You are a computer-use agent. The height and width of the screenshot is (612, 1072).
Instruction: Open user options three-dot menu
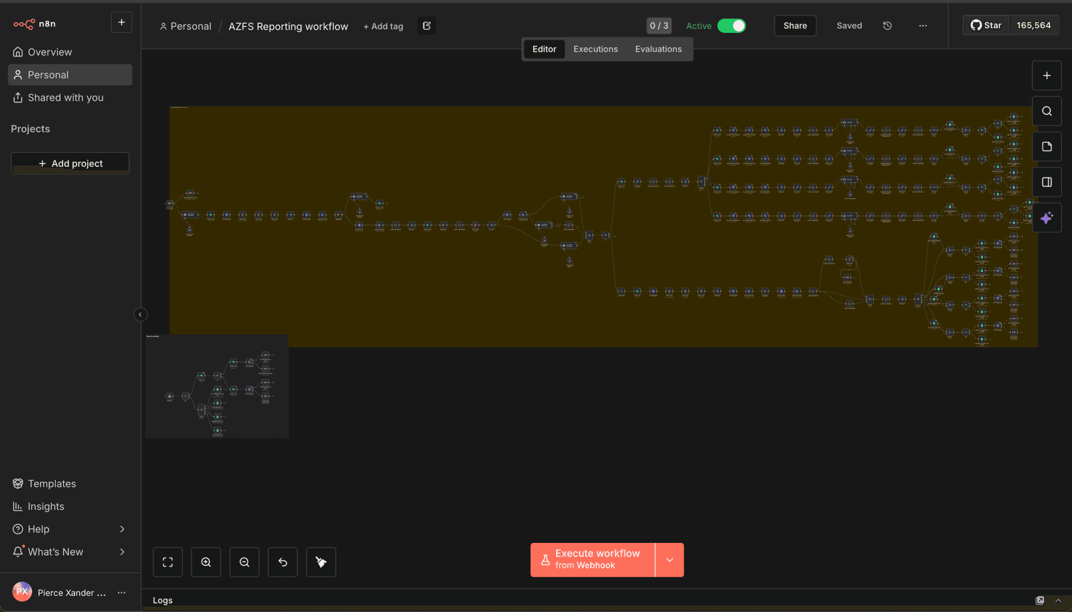(x=121, y=593)
